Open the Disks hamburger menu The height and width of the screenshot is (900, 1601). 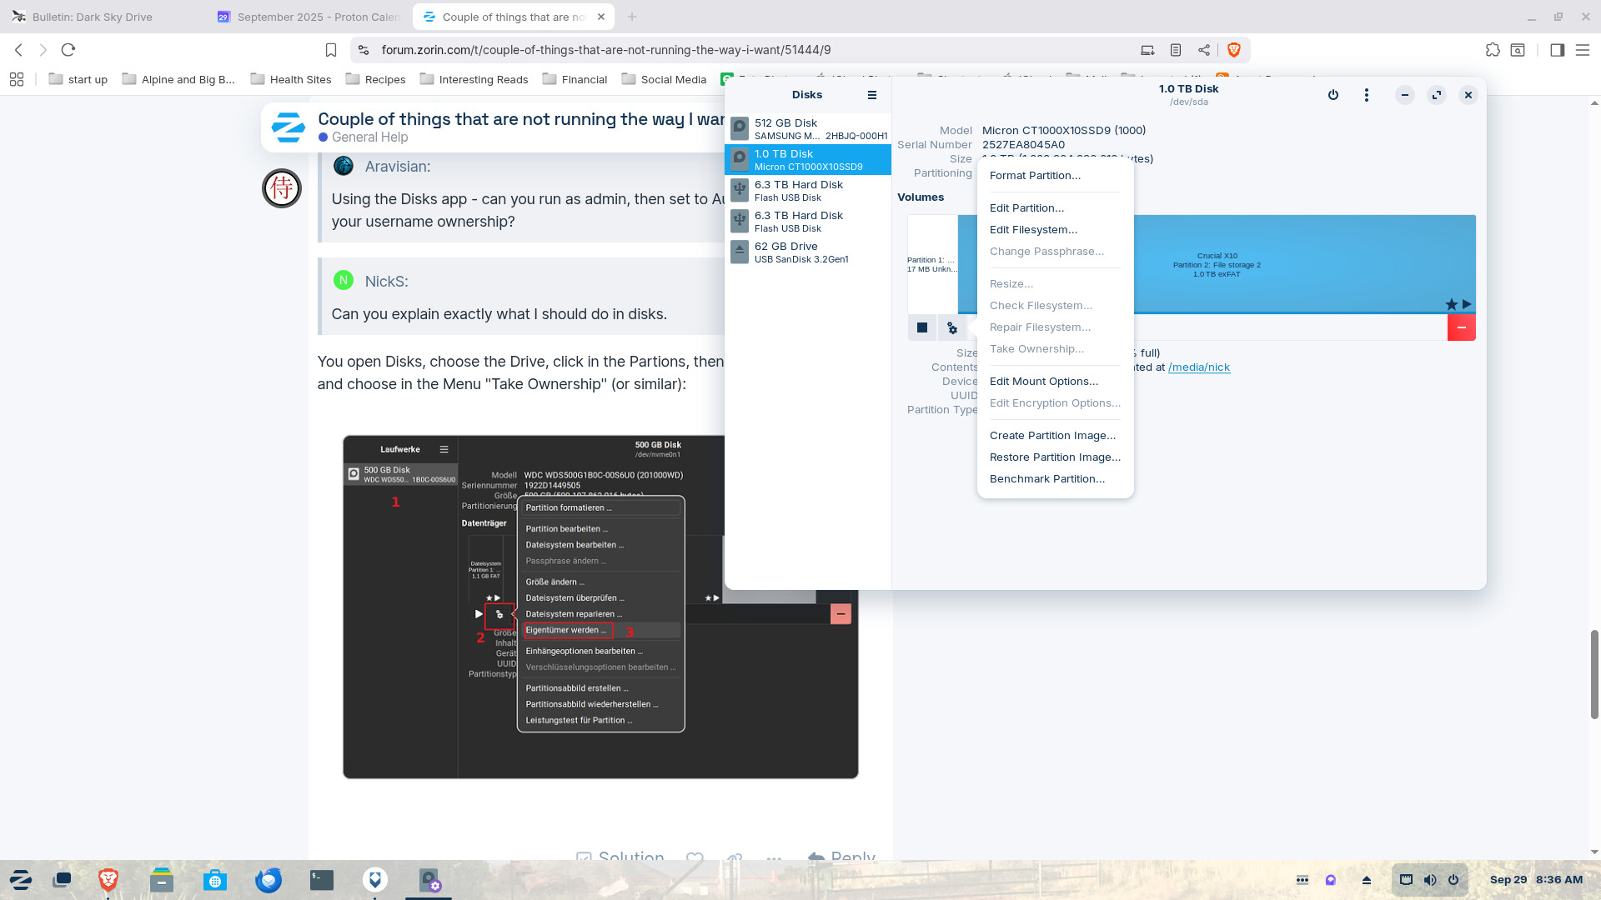(x=871, y=95)
